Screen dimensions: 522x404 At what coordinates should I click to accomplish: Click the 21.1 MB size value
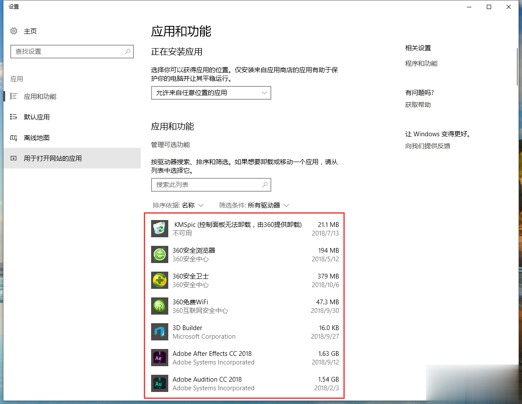pos(328,225)
